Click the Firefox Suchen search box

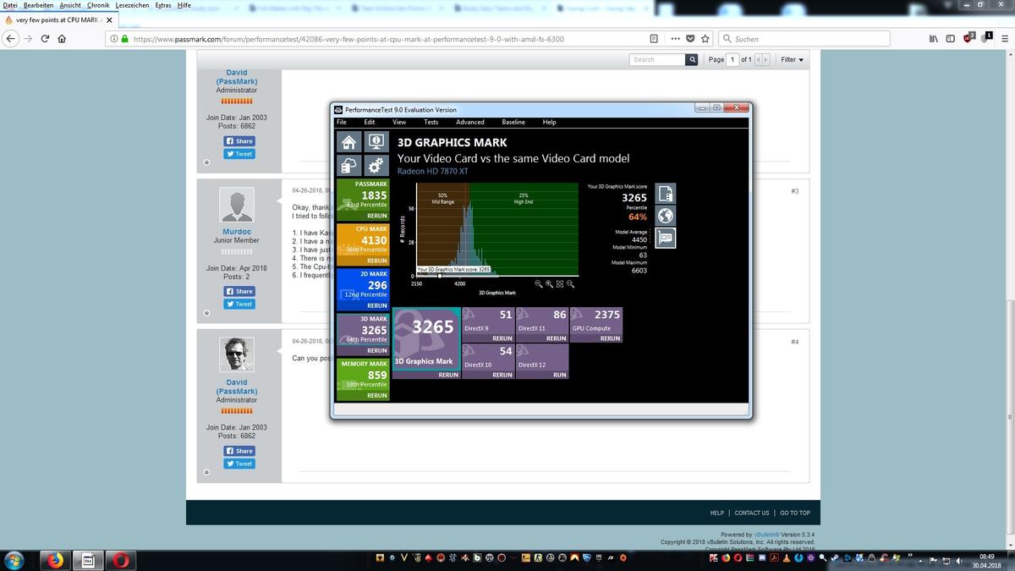click(804, 38)
